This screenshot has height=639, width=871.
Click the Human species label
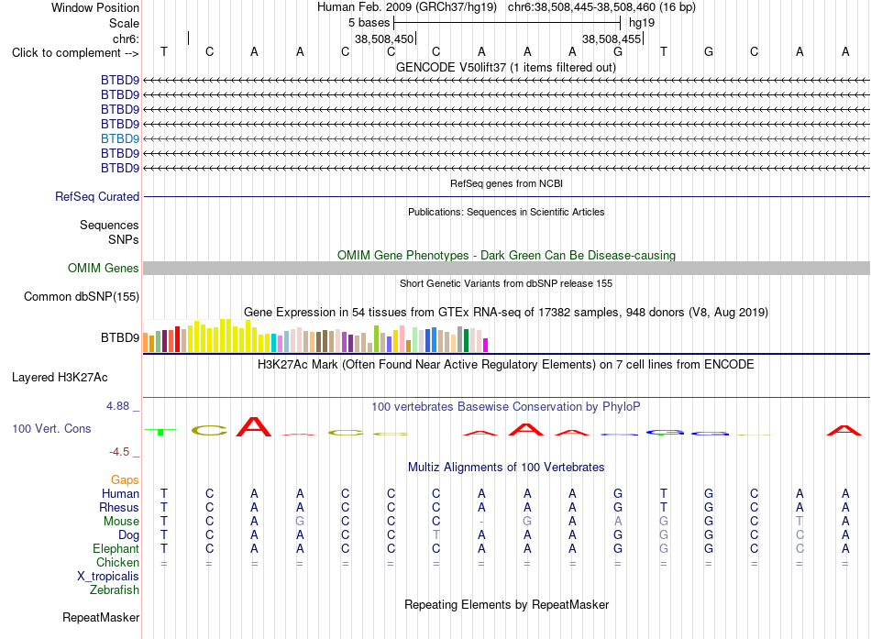pyautogui.click(x=120, y=493)
